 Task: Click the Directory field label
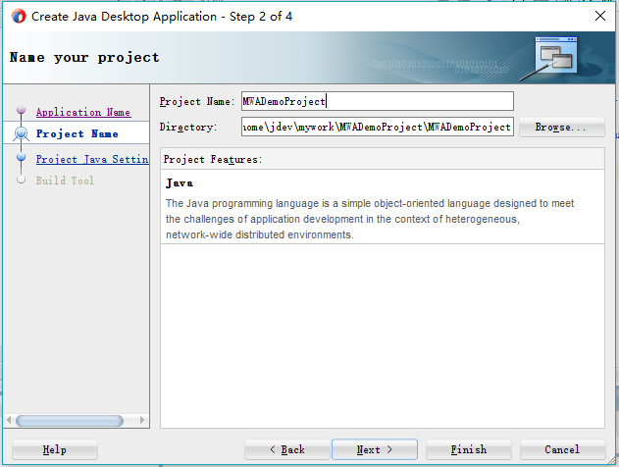tap(188, 128)
